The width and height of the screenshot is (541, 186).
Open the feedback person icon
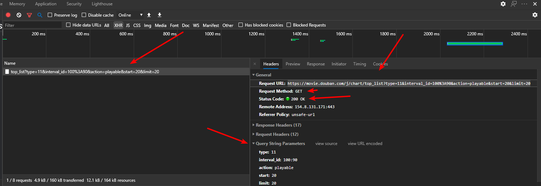514,4
